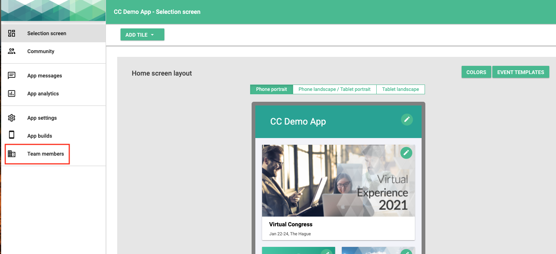Open App messages from the sidebar

pyautogui.click(x=53, y=76)
